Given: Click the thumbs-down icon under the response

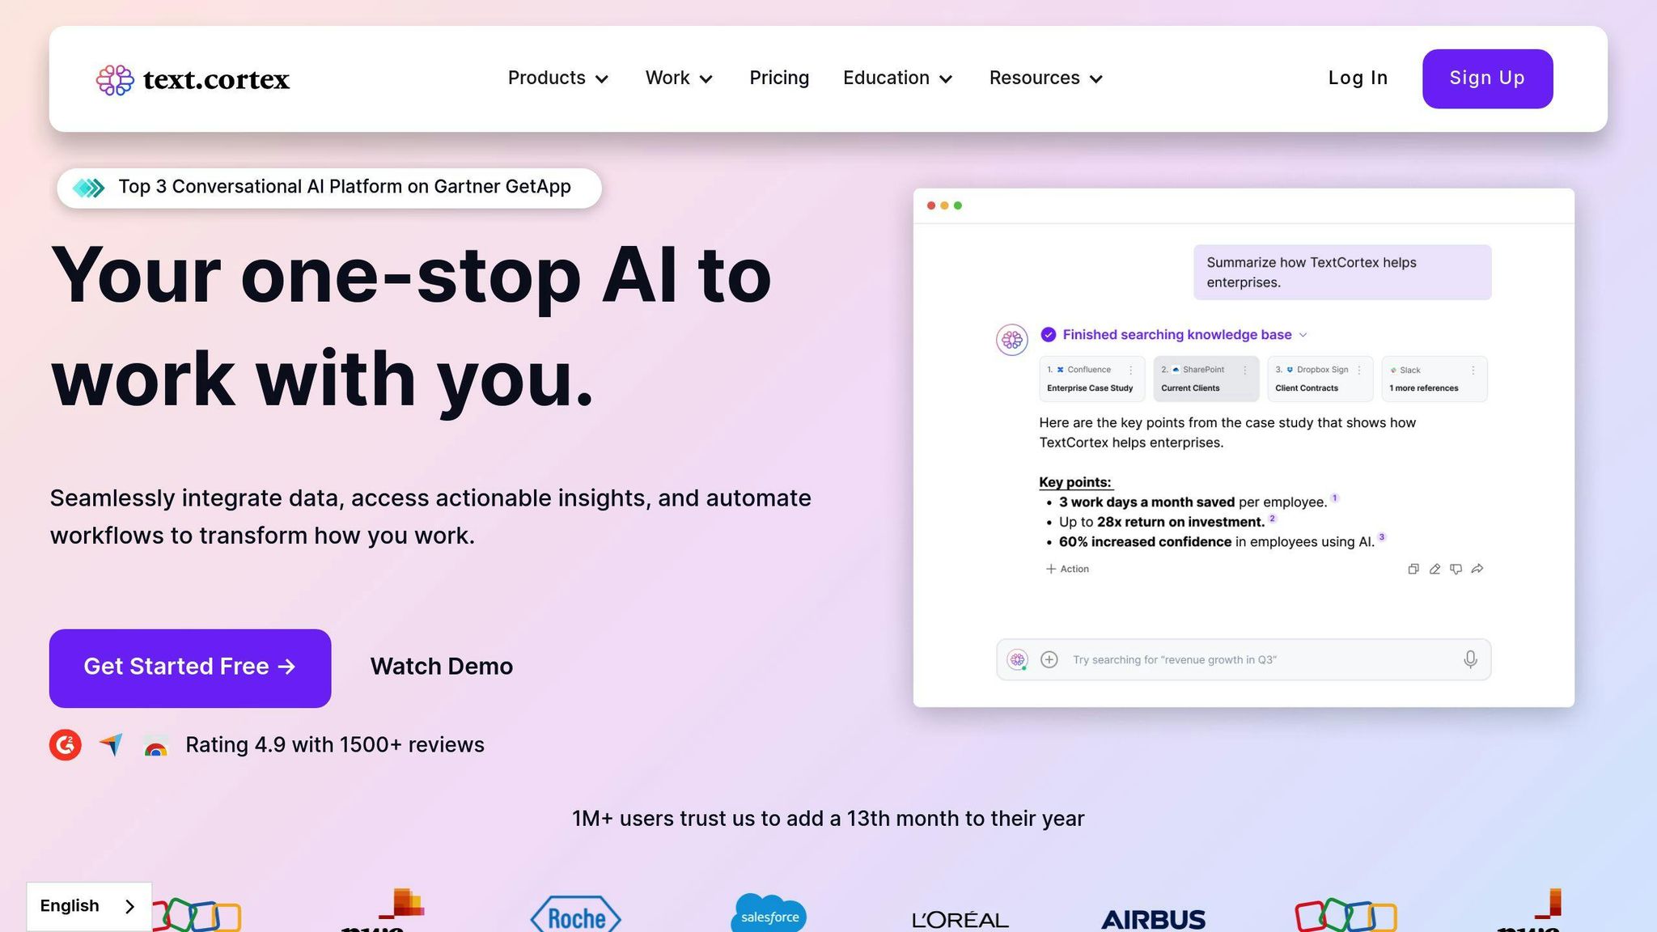Looking at the screenshot, I should tap(1456, 569).
